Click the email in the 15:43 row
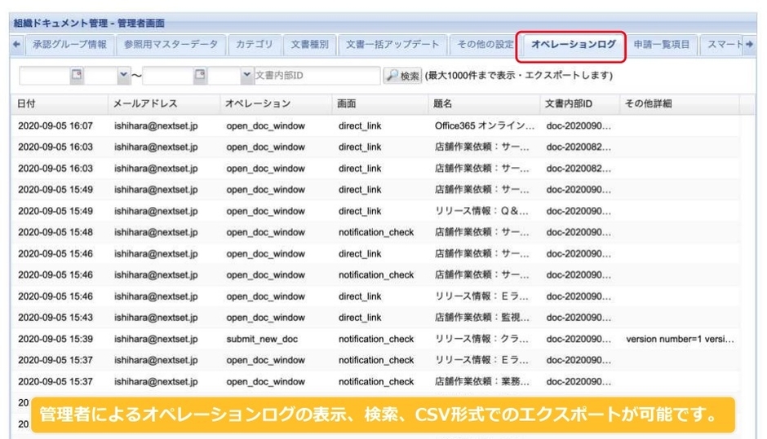 tap(156, 318)
